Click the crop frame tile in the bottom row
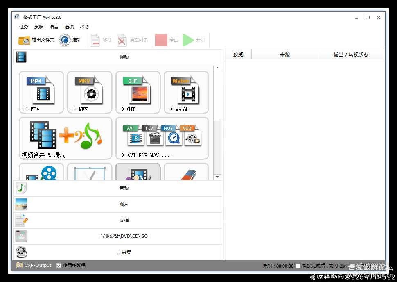 pyautogui.click(x=90, y=172)
